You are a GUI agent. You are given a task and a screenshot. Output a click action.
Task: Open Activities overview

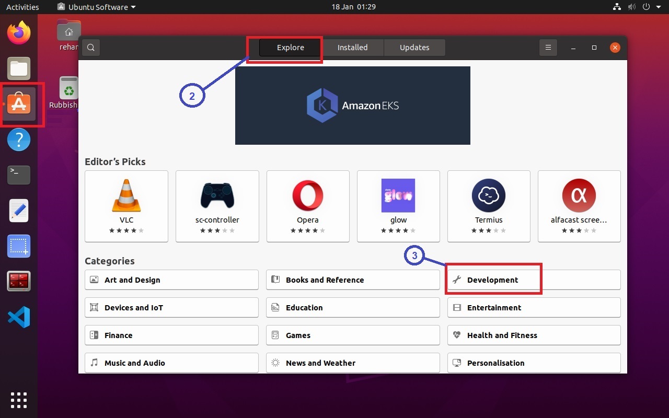coord(22,7)
